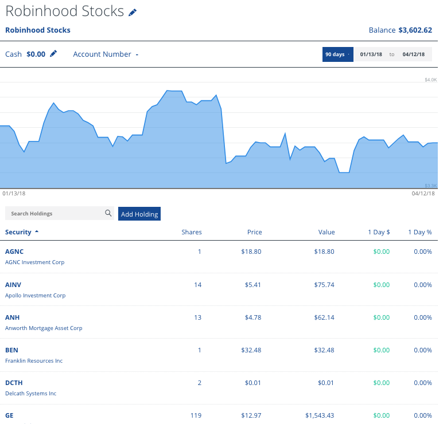Pick the start date 01/13/18
447x424 pixels.
371,54
